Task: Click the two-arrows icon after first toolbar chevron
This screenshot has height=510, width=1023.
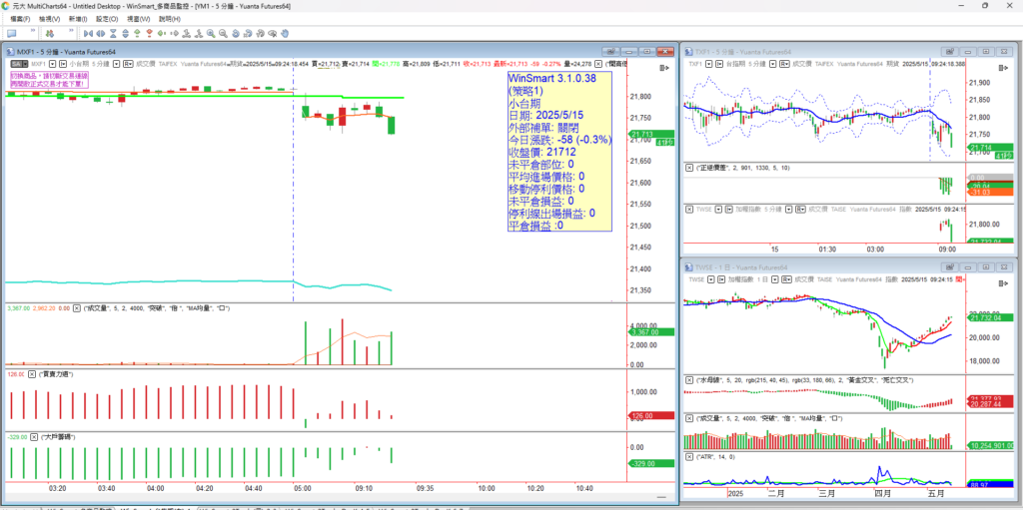Action: 50,33
